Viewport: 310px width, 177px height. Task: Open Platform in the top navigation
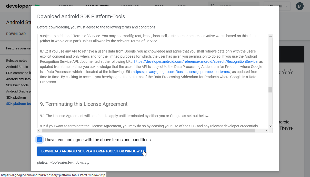tap(66, 6)
